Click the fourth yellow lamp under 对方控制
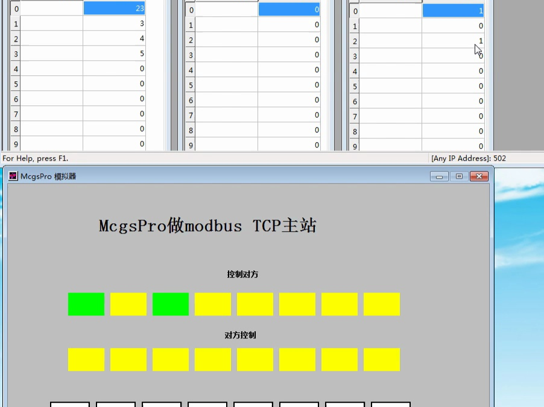Image resolution: width=544 pixels, height=407 pixels. (x=213, y=359)
